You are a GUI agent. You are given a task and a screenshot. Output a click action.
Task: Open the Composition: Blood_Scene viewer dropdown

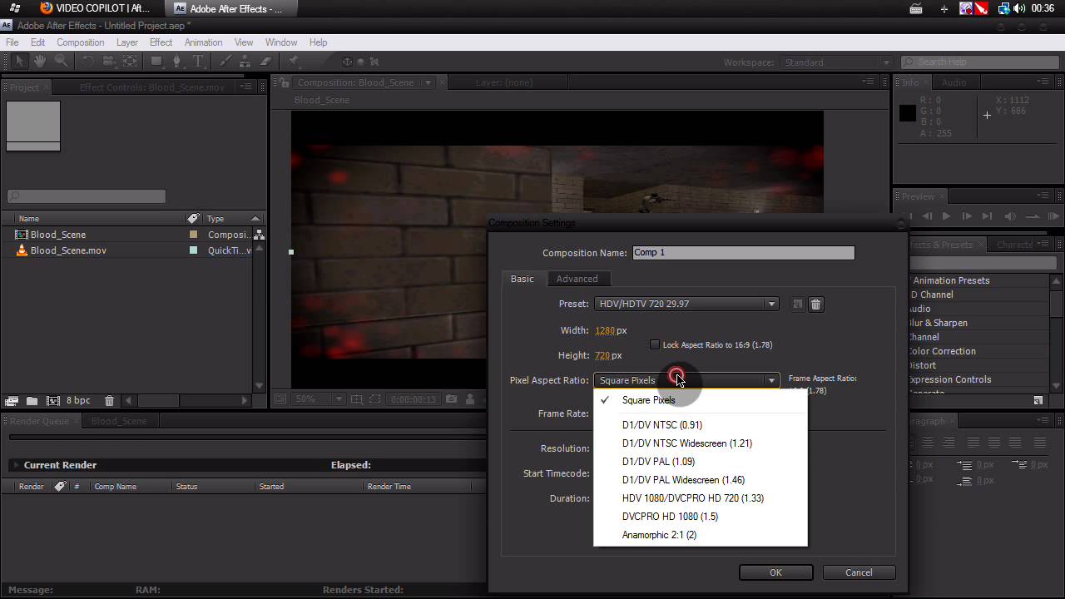(428, 82)
